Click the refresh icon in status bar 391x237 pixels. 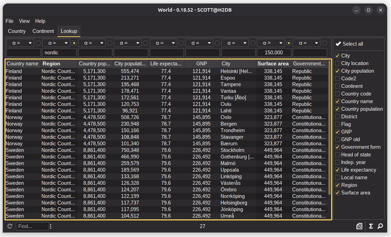tap(10, 226)
